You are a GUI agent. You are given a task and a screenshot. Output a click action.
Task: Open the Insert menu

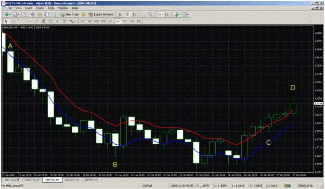(x=29, y=8)
